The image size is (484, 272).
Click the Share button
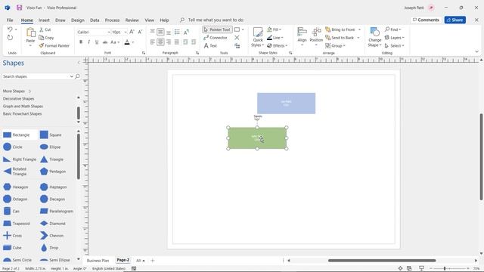click(x=455, y=20)
